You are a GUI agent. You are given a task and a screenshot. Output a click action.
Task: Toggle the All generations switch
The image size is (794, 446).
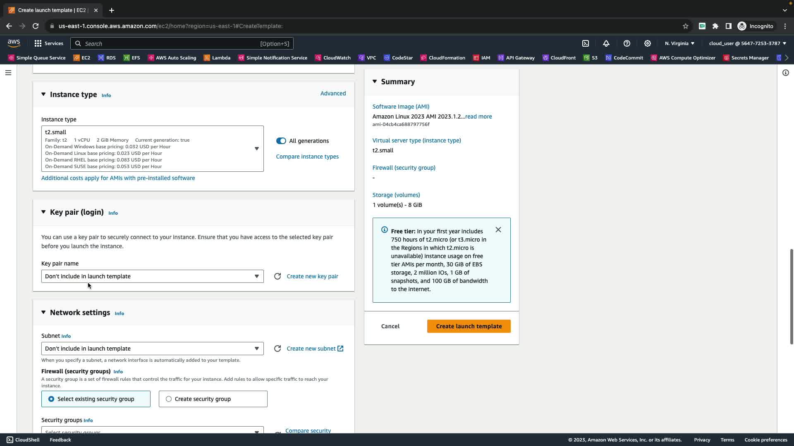[281, 141]
